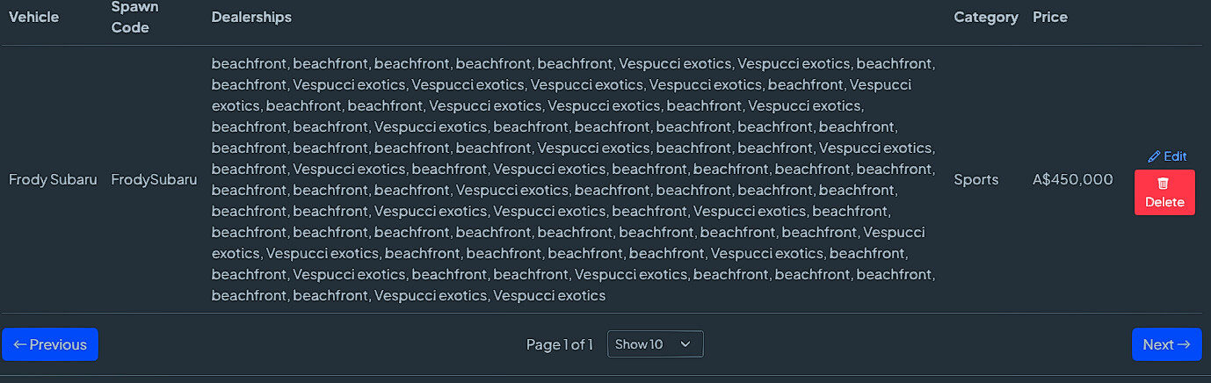1211x383 pixels.
Task: Sort by the Price column header
Action: coord(1050,17)
